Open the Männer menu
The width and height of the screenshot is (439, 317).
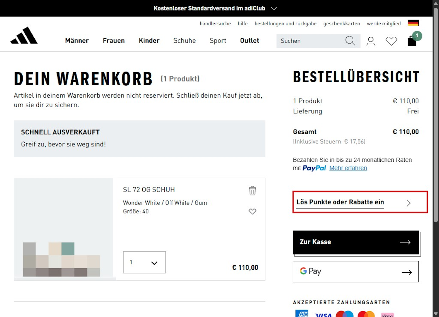(77, 40)
